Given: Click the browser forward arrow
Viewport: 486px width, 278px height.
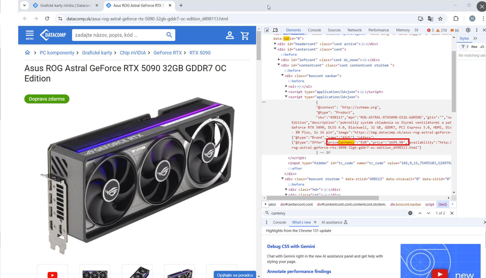Looking at the screenshot, I should click(x=36, y=19).
